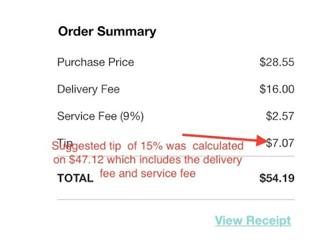Screen dimensions: 336x245
Task: Select the red 'fee and service fee' line
Action: tap(148, 173)
